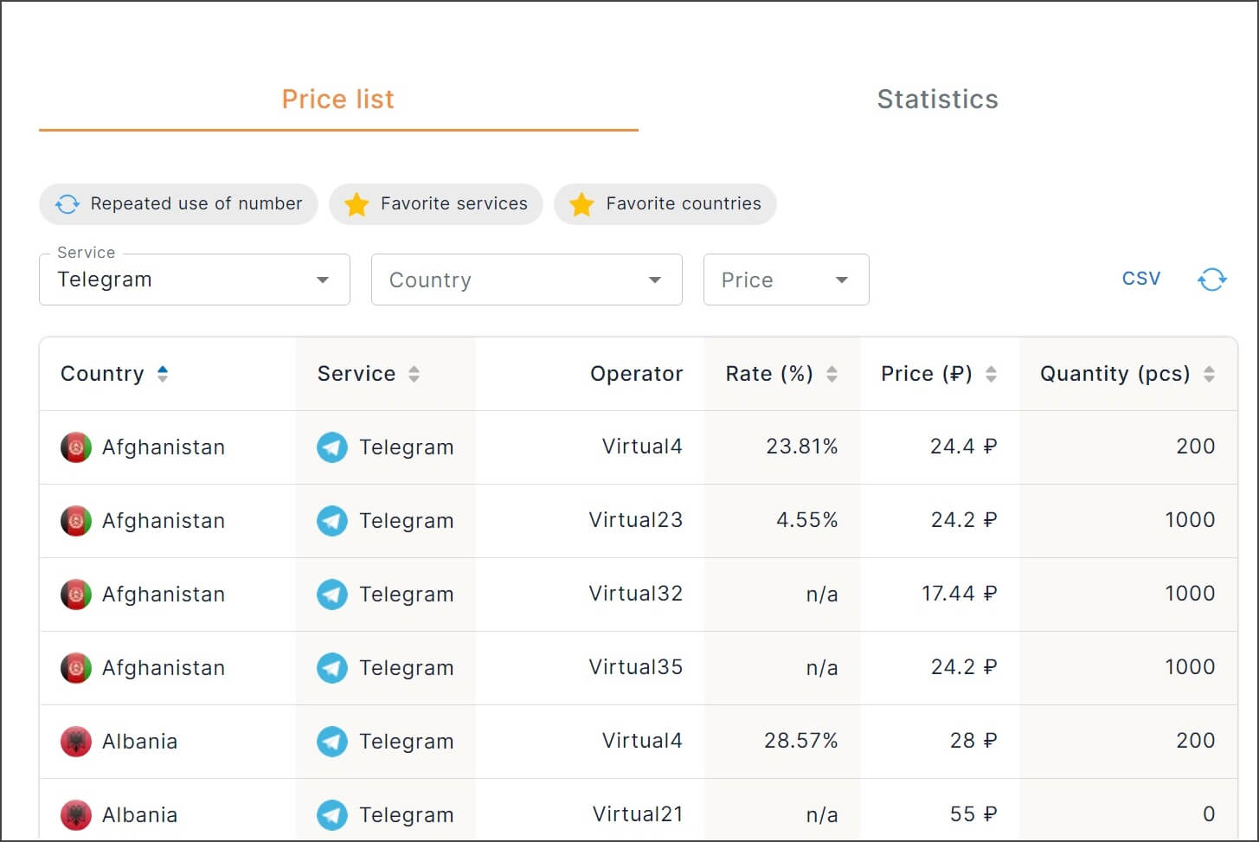Toggle the Favorite countries filter
The width and height of the screenshot is (1259, 842).
click(x=665, y=204)
